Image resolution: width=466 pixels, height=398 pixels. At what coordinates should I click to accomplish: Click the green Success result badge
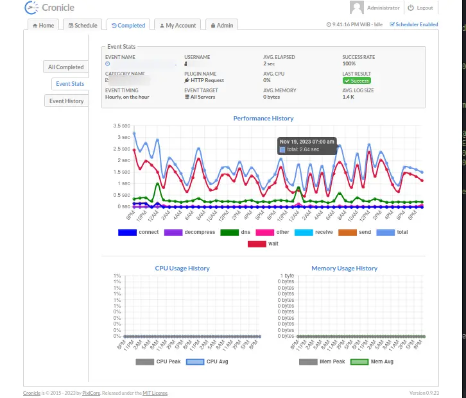pos(357,81)
